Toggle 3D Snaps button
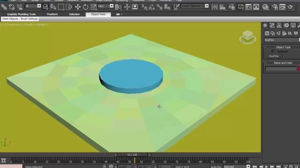This screenshot has height=168, width=300. (x=144, y=7)
